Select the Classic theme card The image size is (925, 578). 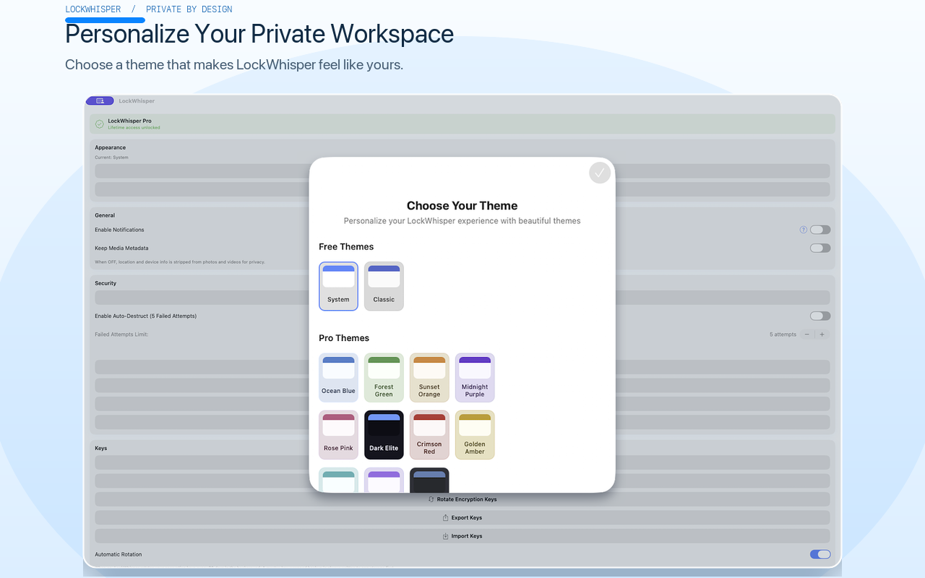(384, 286)
